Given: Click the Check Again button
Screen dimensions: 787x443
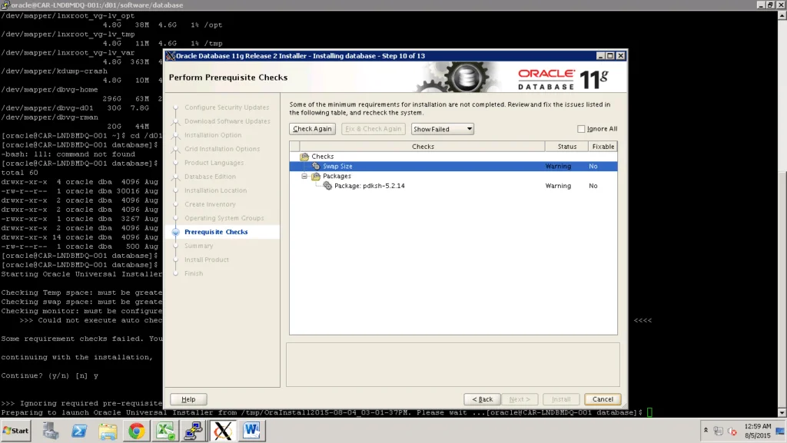Looking at the screenshot, I should 312,129.
